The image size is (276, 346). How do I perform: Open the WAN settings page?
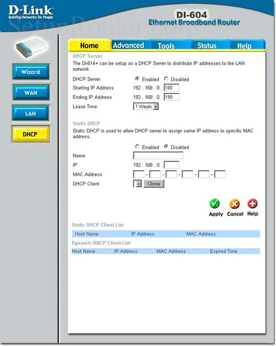tap(31, 92)
